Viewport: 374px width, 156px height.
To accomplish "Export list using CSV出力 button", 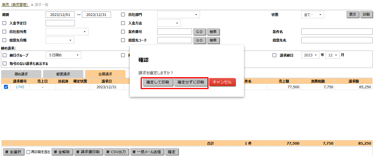I will (x=116, y=152).
